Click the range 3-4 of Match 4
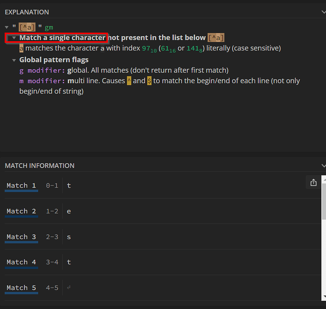The image size is (326, 309). (x=52, y=262)
